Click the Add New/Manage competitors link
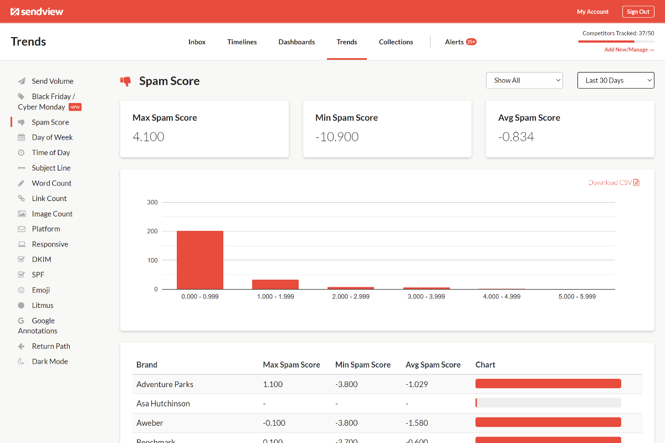 tap(629, 49)
